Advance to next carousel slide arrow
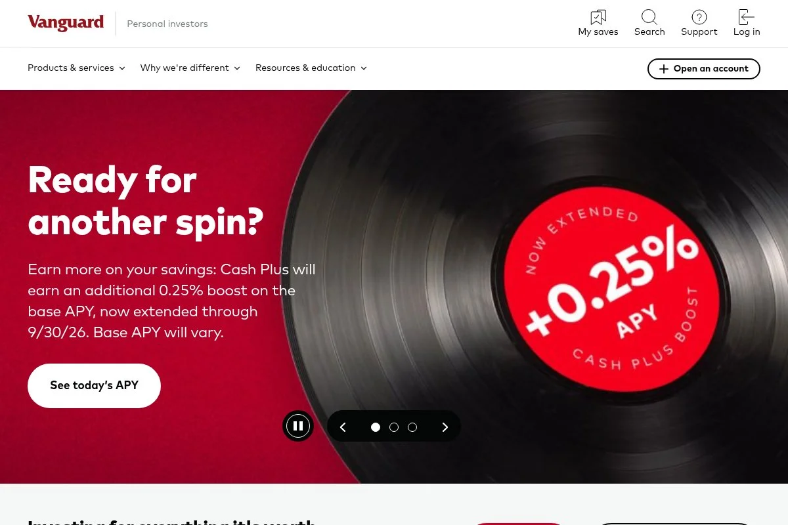This screenshot has width=788, height=525. [x=445, y=427]
